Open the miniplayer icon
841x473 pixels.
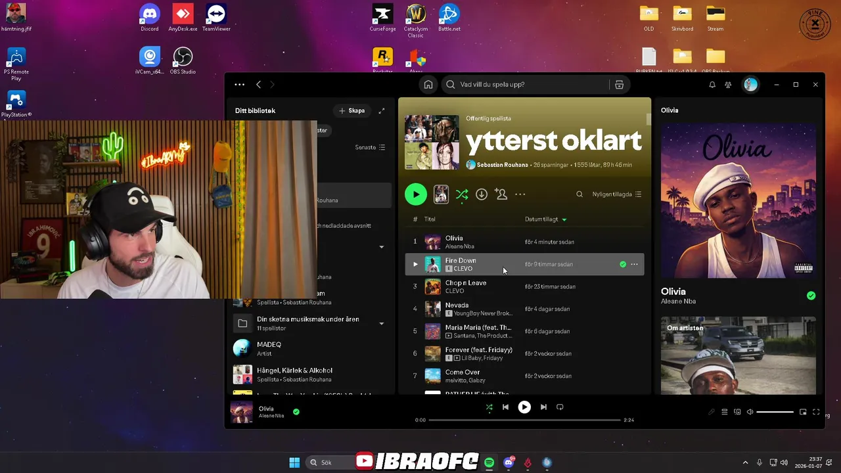pos(803,412)
